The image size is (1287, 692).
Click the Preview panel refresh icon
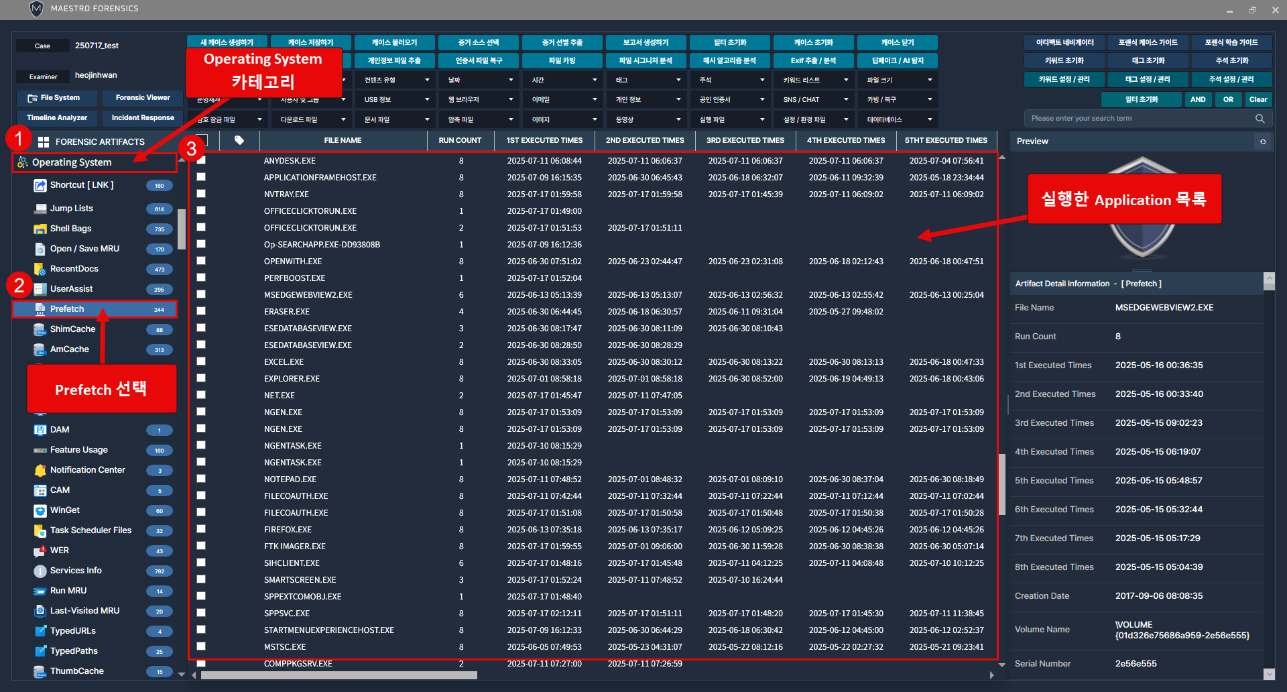[x=1263, y=141]
